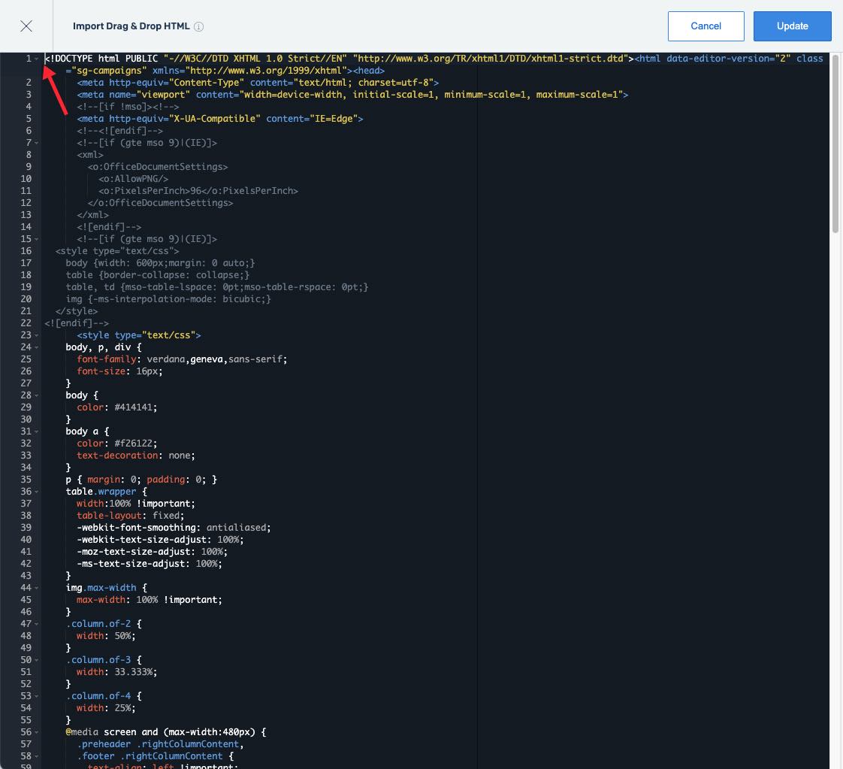The image size is (843, 769).
Task: Open the info tooltip beside the dialog title
Action: click(198, 25)
